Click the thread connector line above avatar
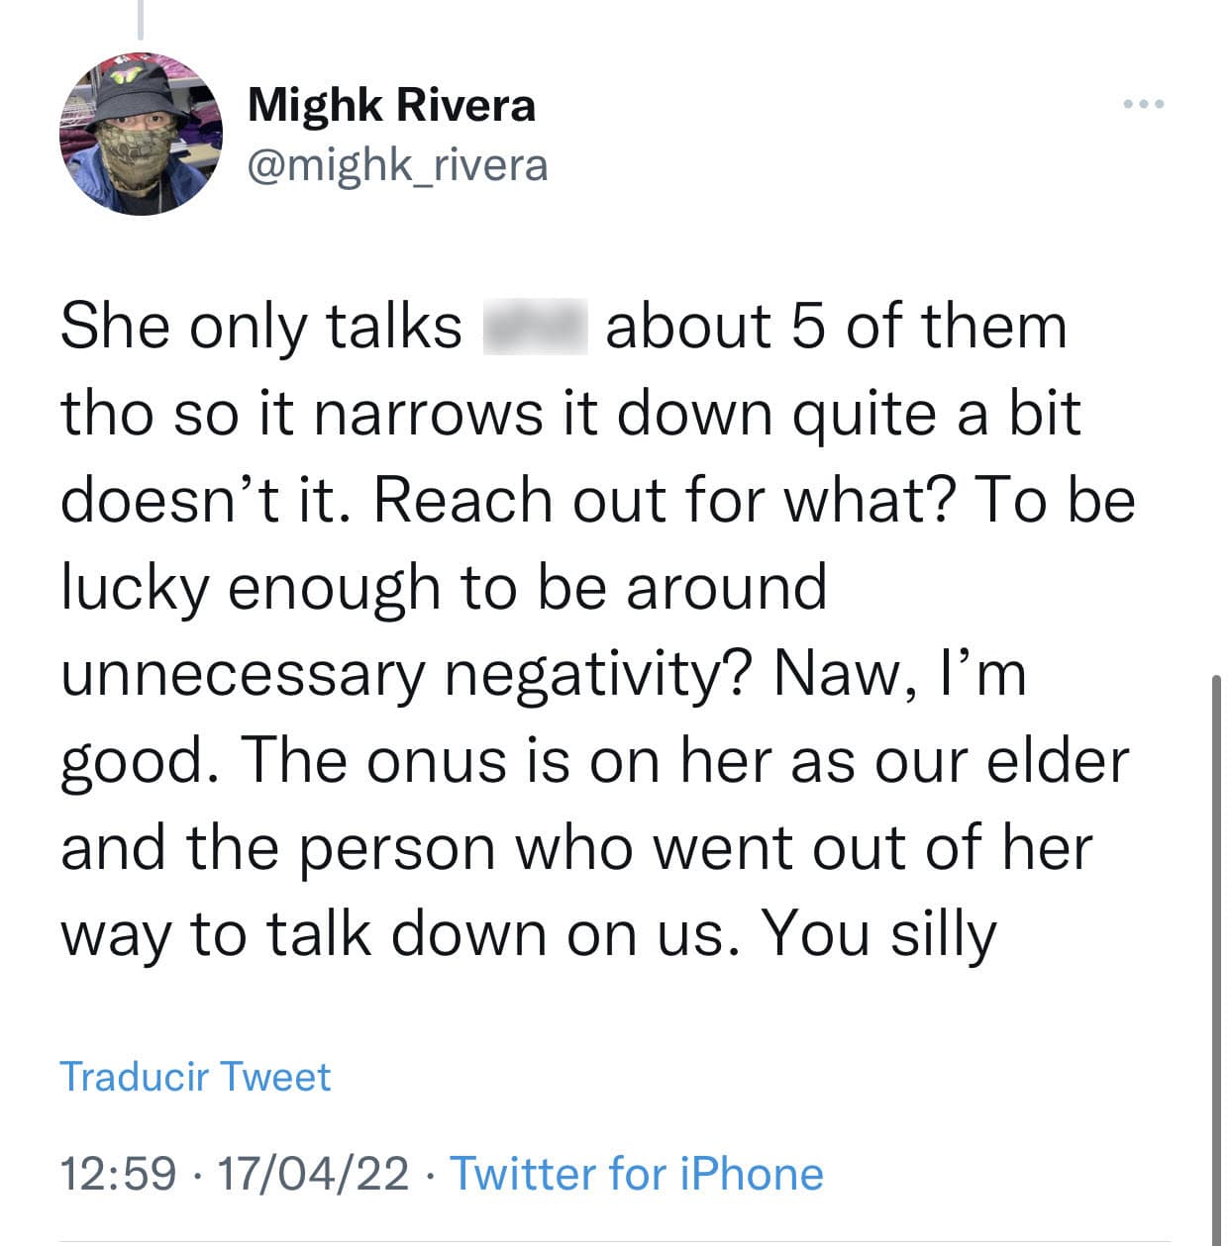 (141, 20)
